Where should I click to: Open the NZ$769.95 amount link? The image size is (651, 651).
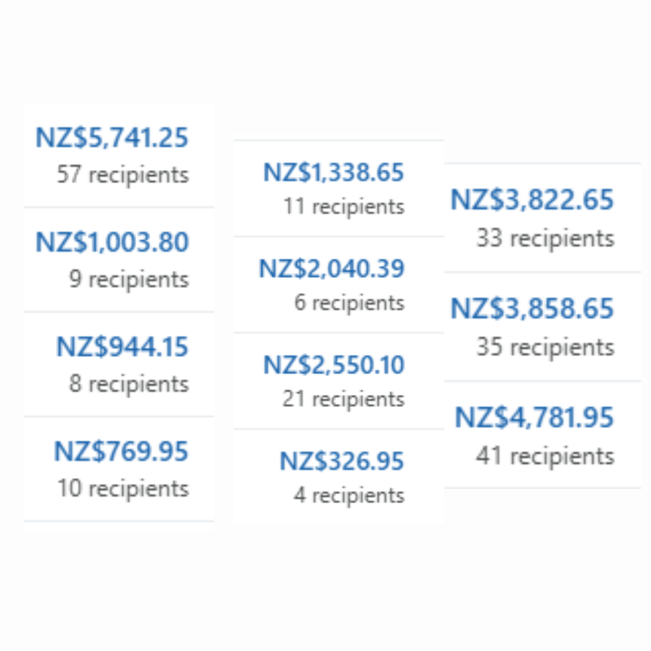[x=121, y=451]
